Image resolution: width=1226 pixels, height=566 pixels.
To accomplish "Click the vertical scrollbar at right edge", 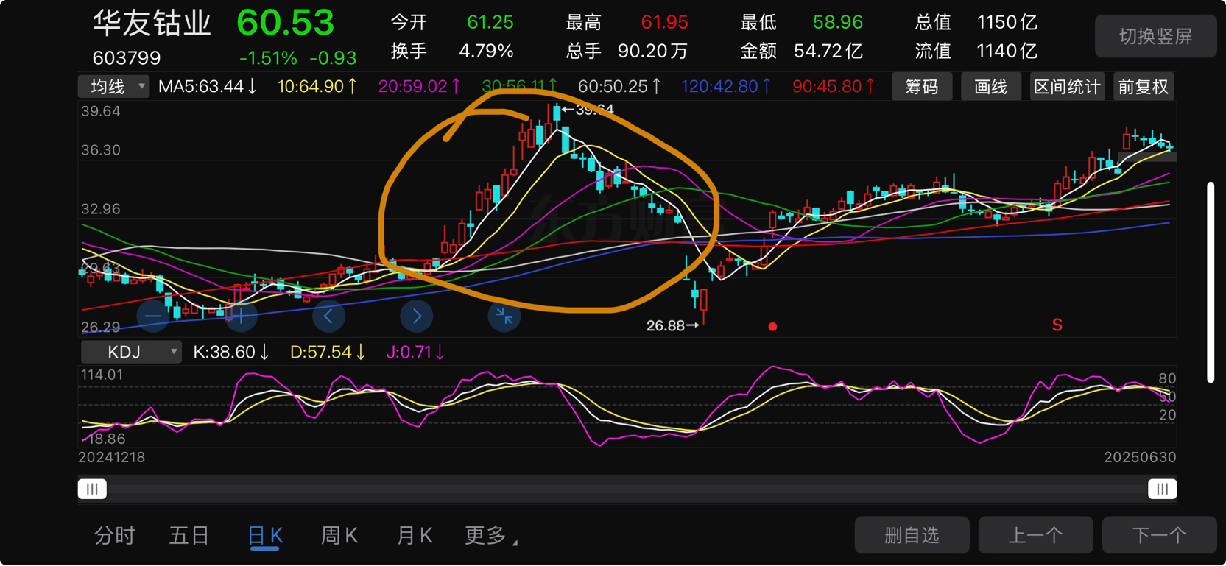I will pos(1211,283).
